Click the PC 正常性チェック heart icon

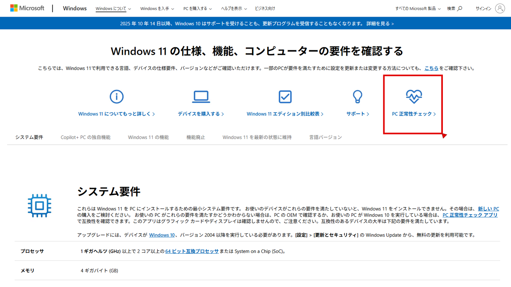[413, 97]
